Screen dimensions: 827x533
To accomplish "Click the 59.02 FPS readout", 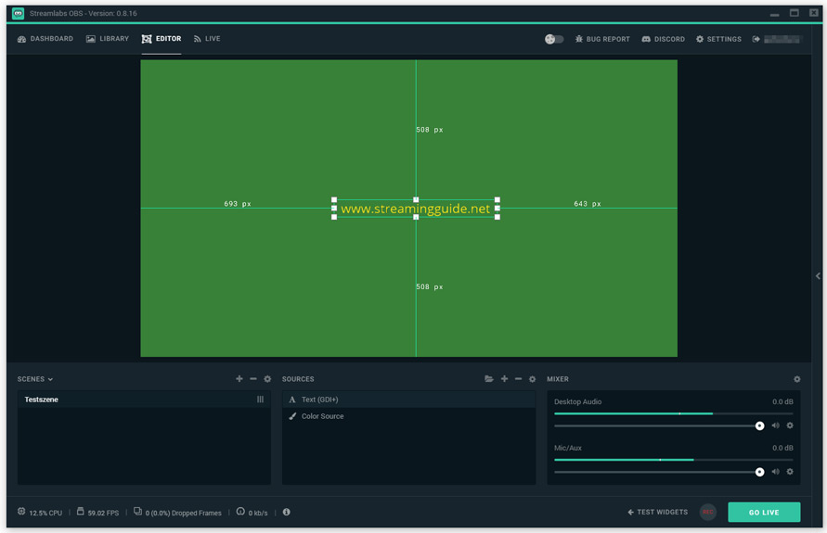I will point(103,513).
